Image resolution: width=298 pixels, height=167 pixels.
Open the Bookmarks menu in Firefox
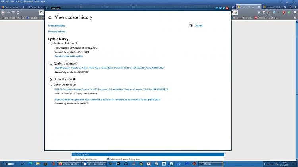(29, 2)
